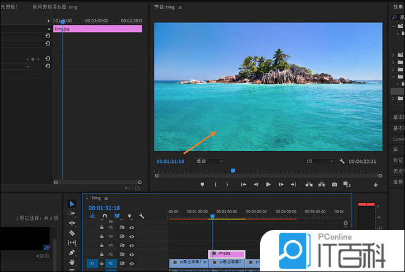Screen dimensions: 405x272
Task: Select the Razor tool
Action: click(x=72, y=233)
